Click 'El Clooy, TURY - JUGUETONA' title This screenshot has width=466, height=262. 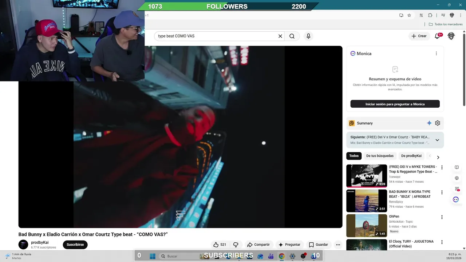(411, 244)
